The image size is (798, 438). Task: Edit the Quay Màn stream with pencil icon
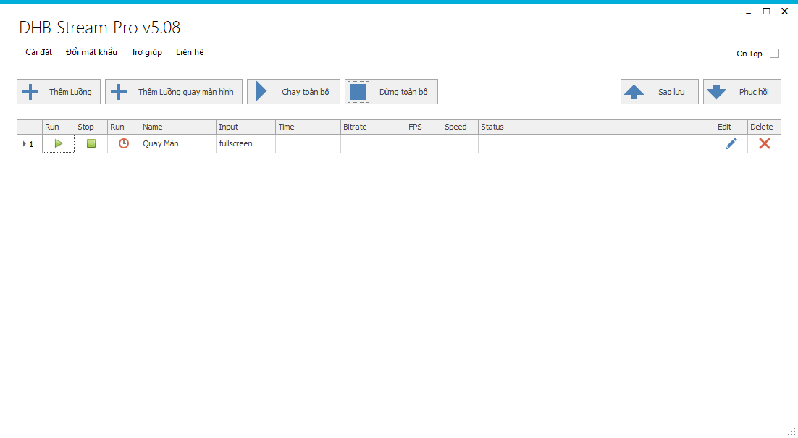[731, 143]
